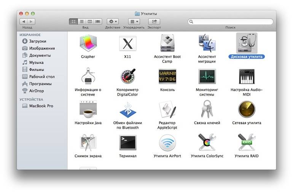Viewport: 293px width, 193px height.
Task: Launch Мониторинг системы icon
Action: (207, 77)
